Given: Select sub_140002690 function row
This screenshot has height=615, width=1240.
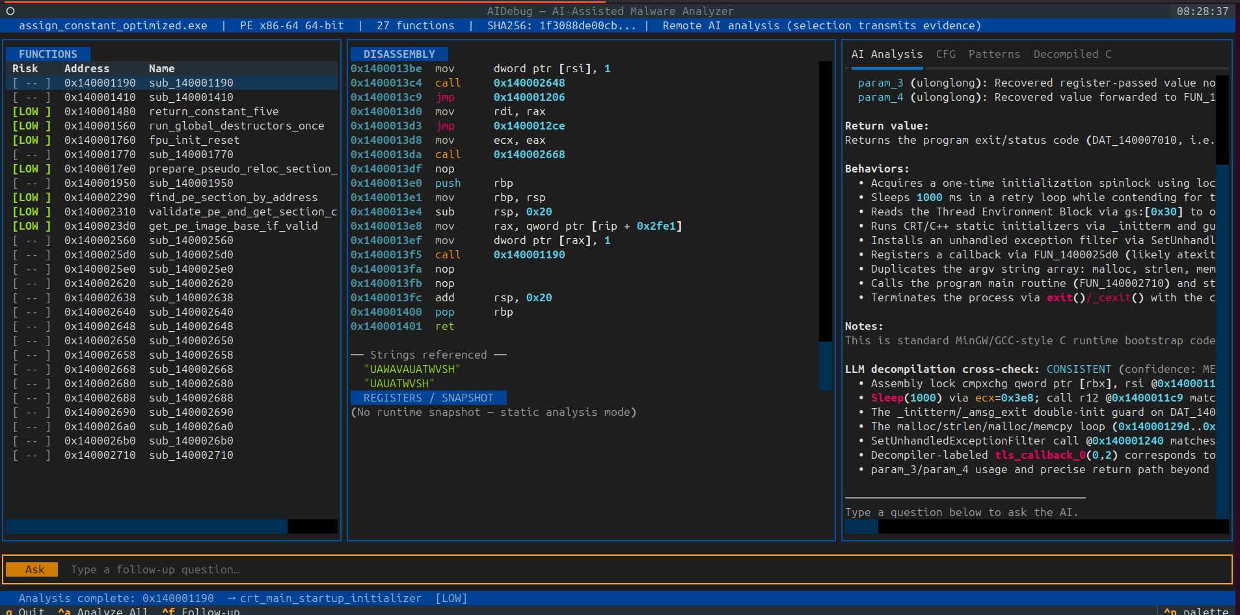Looking at the screenshot, I should point(172,412).
